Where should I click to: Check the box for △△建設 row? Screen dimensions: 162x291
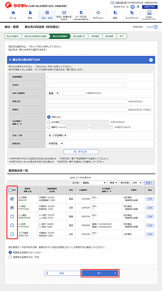12,216
